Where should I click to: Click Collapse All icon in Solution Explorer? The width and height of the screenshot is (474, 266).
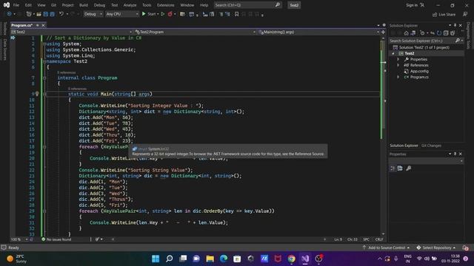[x=446, y=33]
